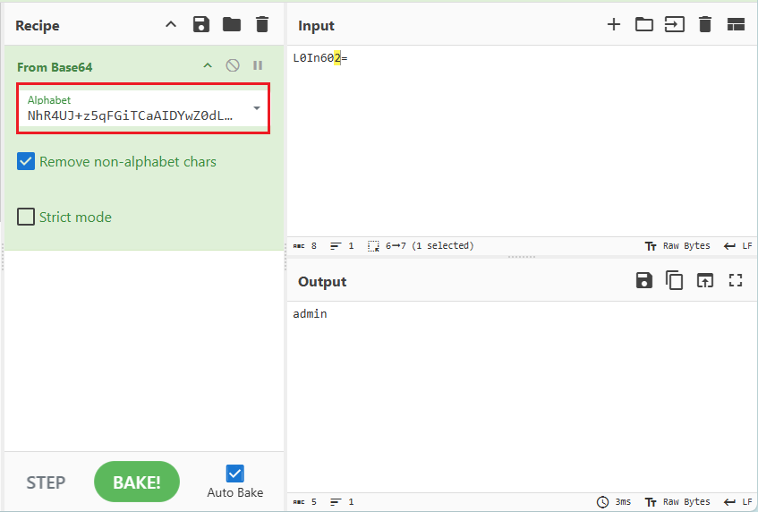Viewport: 758px width, 512px height.
Task: Clear the input and output
Action: pyautogui.click(x=705, y=25)
